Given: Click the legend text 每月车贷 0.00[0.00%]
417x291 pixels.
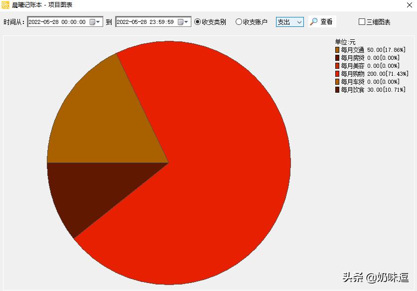Looking at the screenshot, I should (x=370, y=82).
